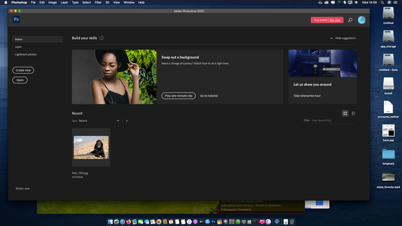Viewport: 402px width, 226px height.
Task: Follow the Go to tutorial link
Action: [x=209, y=95]
